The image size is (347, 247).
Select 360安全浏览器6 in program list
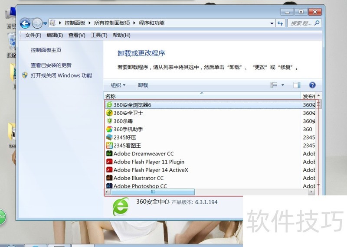pyautogui.click(x=210, y=104)
